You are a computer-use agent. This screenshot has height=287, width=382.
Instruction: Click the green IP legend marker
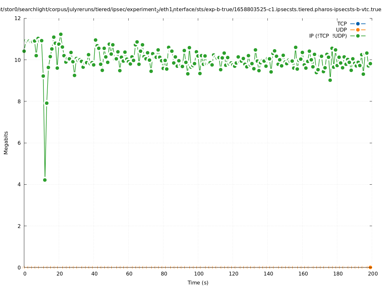point(358,36)
